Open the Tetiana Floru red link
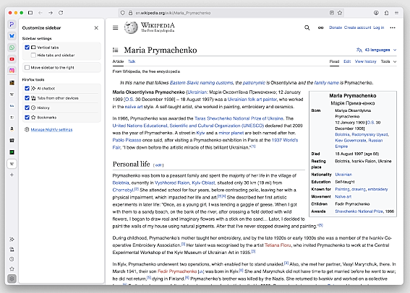This screenshot has width=410, height=293. coord(278,245)
